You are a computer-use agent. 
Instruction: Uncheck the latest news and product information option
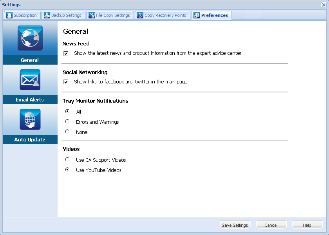[x=66, y=53]
